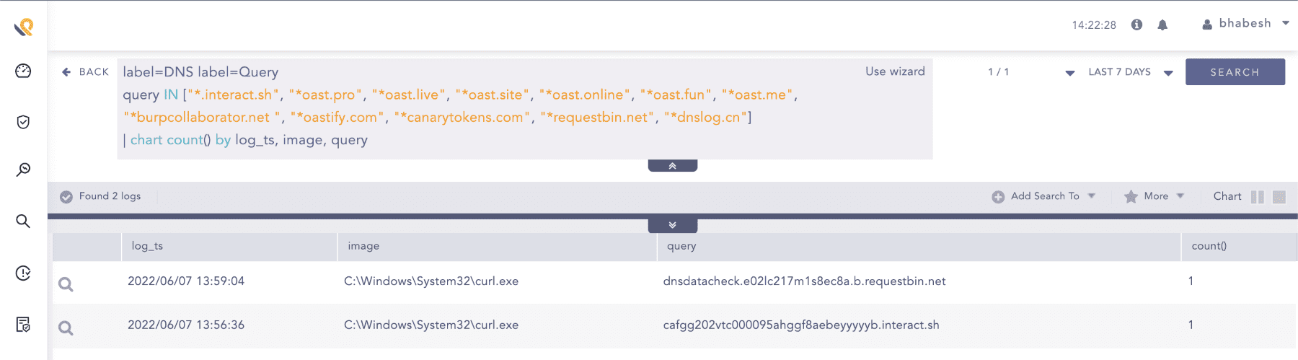This screenshot has height=360, width=1298.
Task: Open notifications bell icon
Action: (x=1162, y=25)
